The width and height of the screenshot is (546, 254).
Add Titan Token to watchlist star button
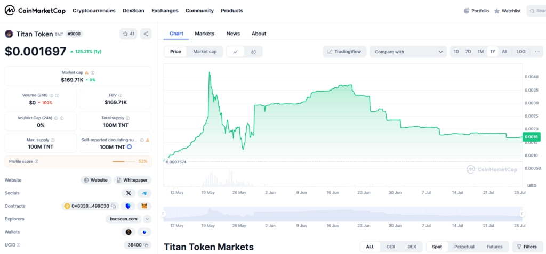click(x=129, y=34)
